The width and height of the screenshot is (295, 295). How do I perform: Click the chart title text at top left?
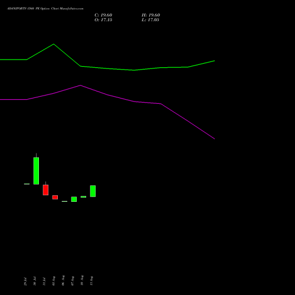[x=45, y=9]
